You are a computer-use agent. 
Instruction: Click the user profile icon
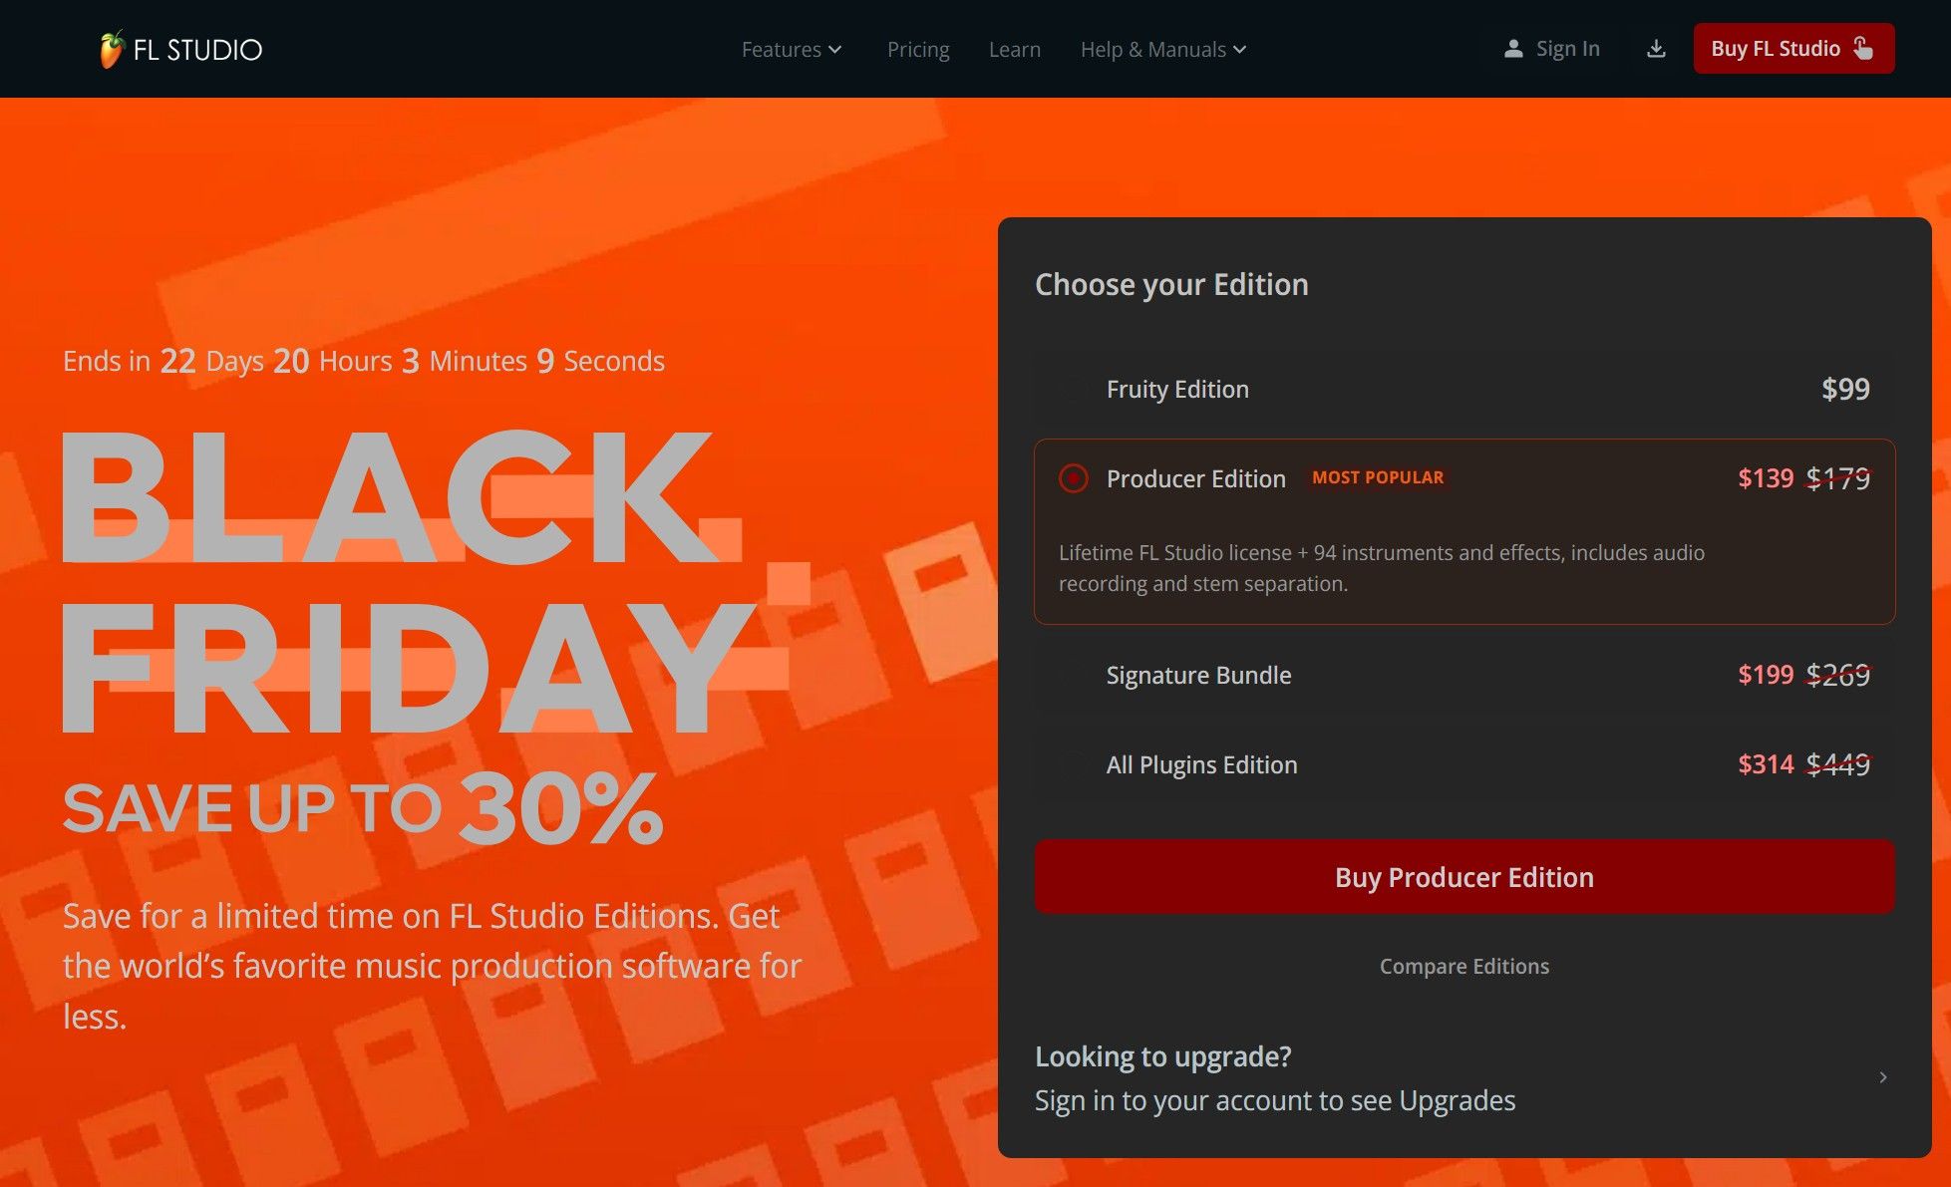1513,49
